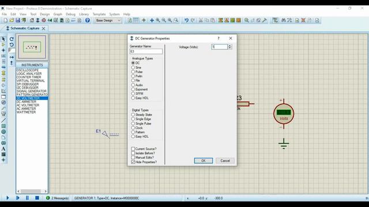Pause the simulation

[27, 198]
